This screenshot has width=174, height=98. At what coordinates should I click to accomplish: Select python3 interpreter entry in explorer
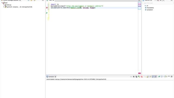18,7
